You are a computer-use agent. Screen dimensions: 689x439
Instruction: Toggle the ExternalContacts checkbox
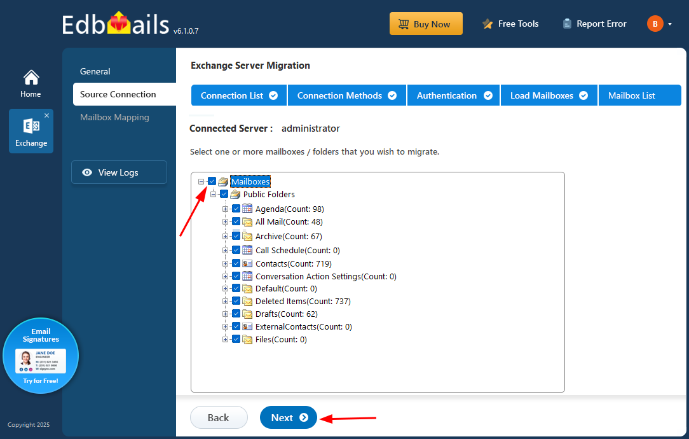tap(236, 326)
